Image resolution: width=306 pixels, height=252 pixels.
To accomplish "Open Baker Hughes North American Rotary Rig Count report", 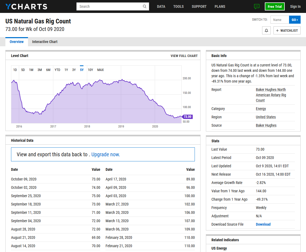I will click(271, 95).
